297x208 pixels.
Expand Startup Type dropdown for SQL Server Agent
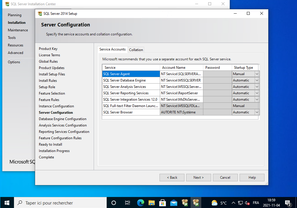click(257, 74)
